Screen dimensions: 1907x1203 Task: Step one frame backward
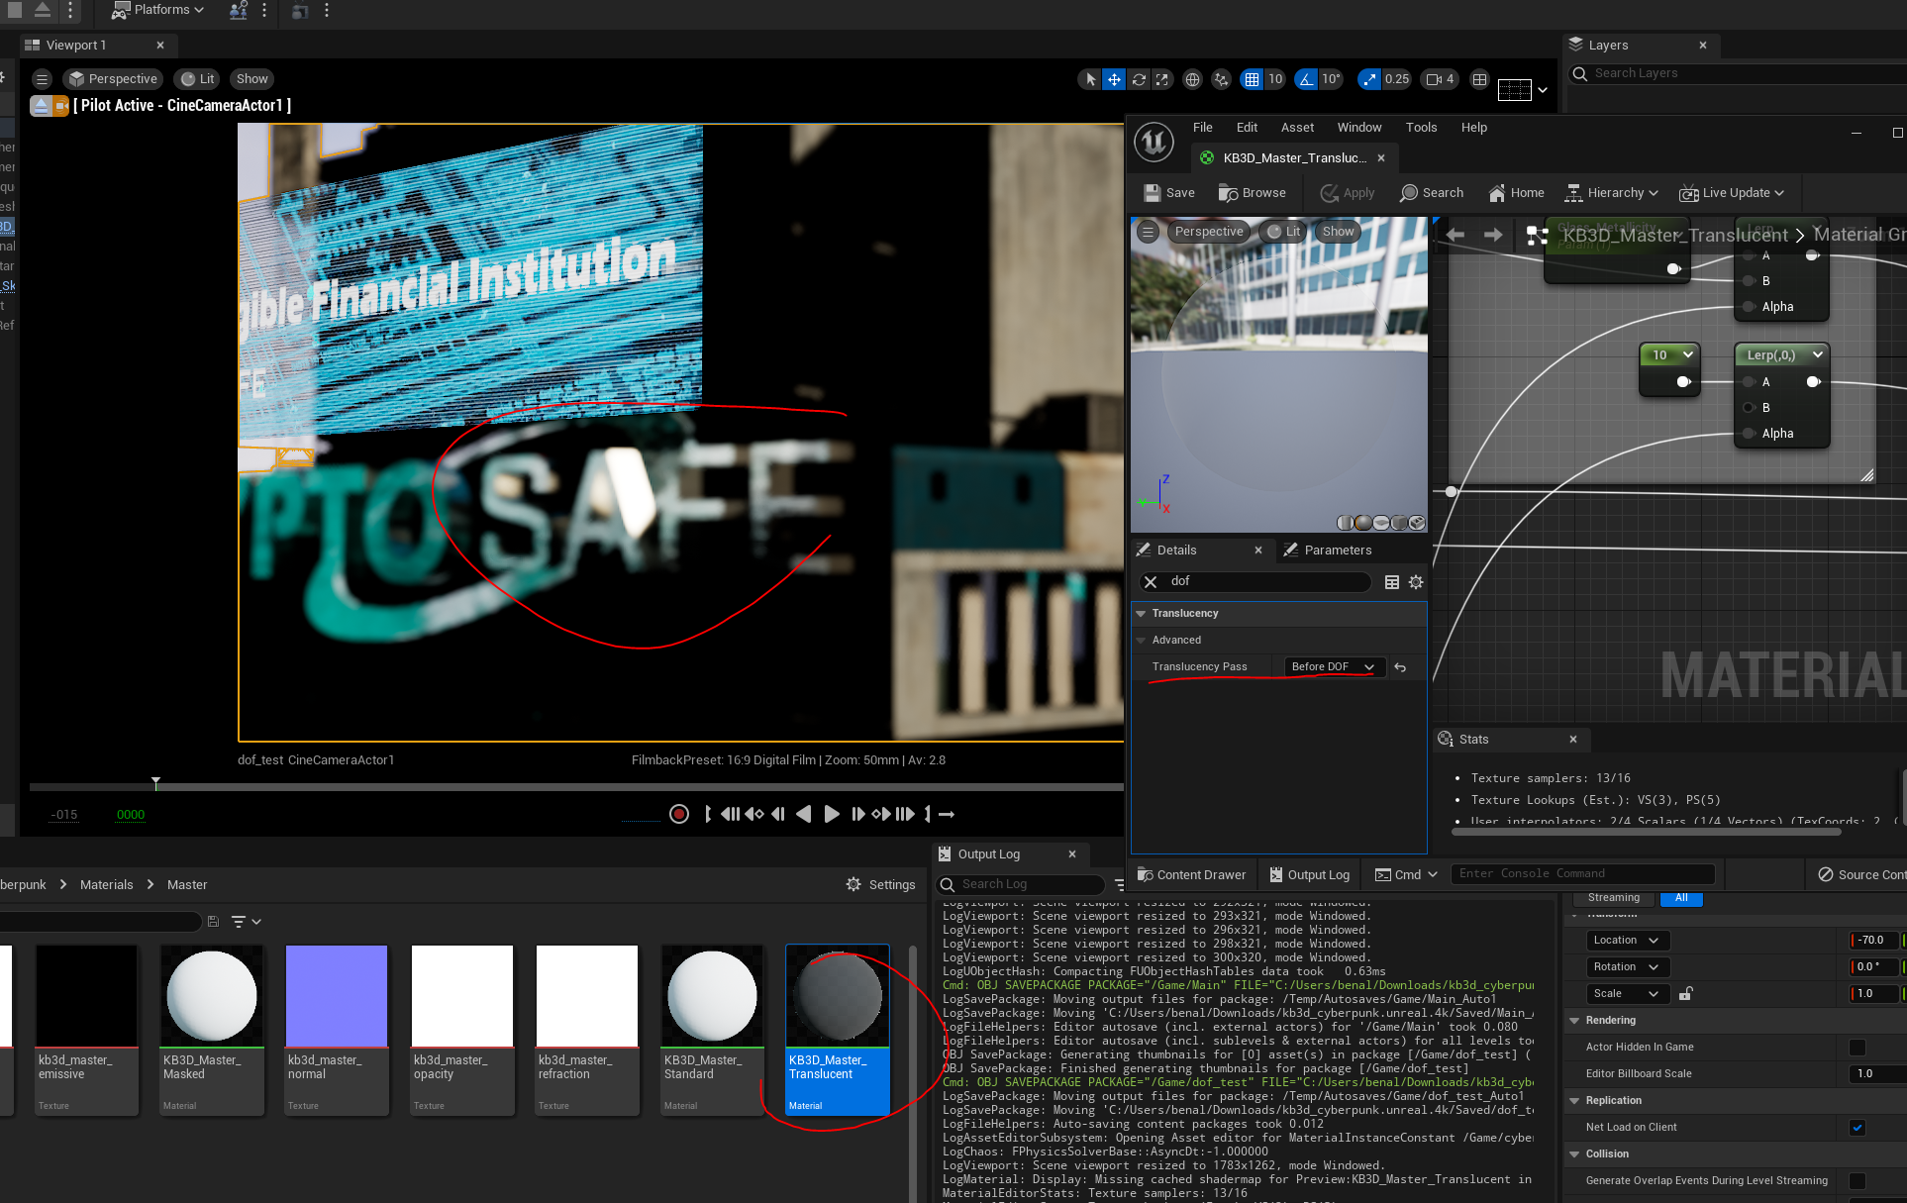(x=778, y=814)
